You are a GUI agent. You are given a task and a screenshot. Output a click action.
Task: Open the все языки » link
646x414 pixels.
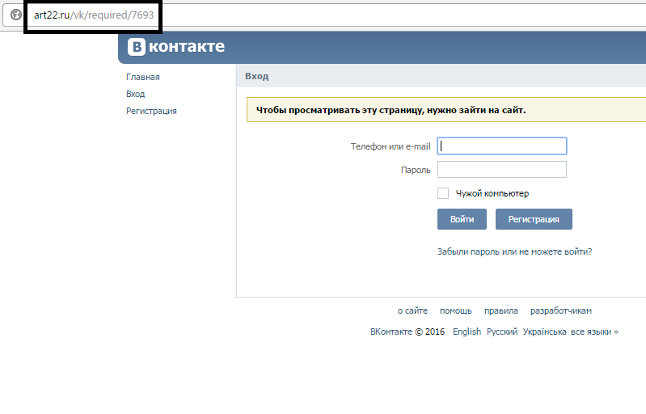(594, 332)
